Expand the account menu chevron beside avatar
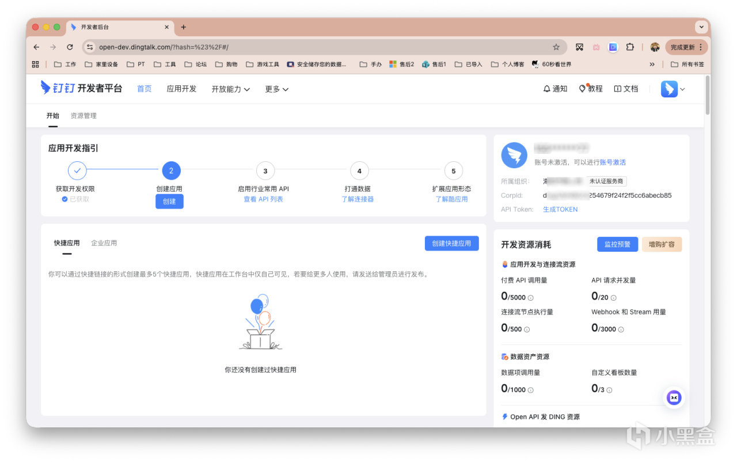Screen dimensions: 737x462 683,89
